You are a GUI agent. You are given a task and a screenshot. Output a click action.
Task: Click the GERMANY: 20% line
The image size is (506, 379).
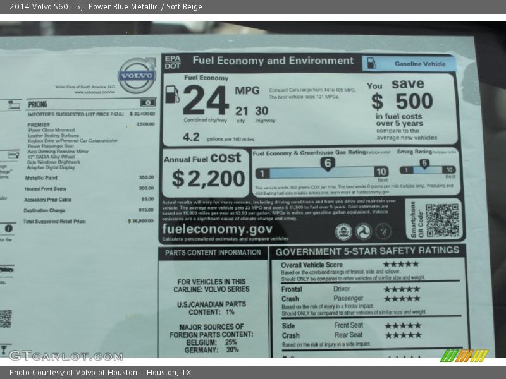click(x=212, y=350)
